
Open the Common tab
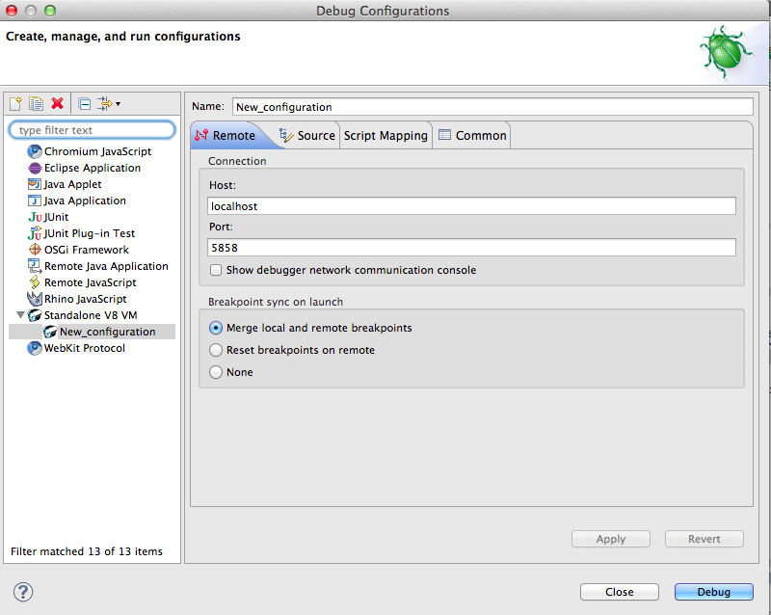click(472, 135)
